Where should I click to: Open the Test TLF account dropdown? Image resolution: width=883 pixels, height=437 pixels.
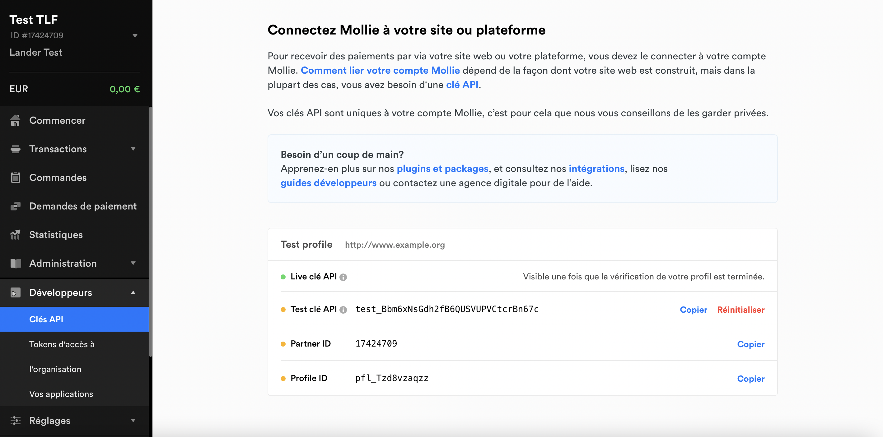pyautogui.click(x=135, y=36)
